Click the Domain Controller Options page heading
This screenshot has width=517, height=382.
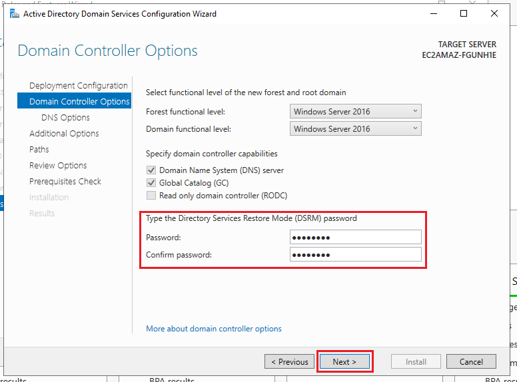click(x=107, y=51)
